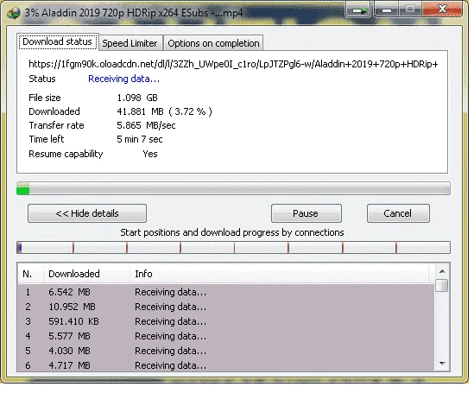Viewport: 474px width, 393px height.
Task: Pause the download
Action: click(307, 213)
